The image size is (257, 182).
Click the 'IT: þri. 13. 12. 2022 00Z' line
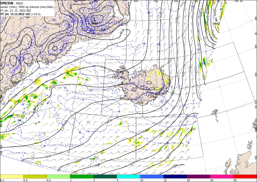(x=16, y=11)
